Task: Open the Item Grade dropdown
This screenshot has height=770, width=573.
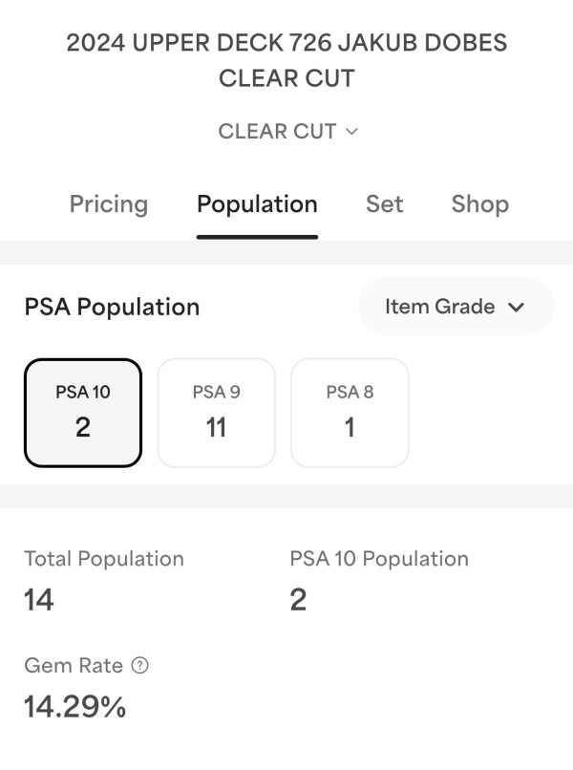Action: [456, 307]
